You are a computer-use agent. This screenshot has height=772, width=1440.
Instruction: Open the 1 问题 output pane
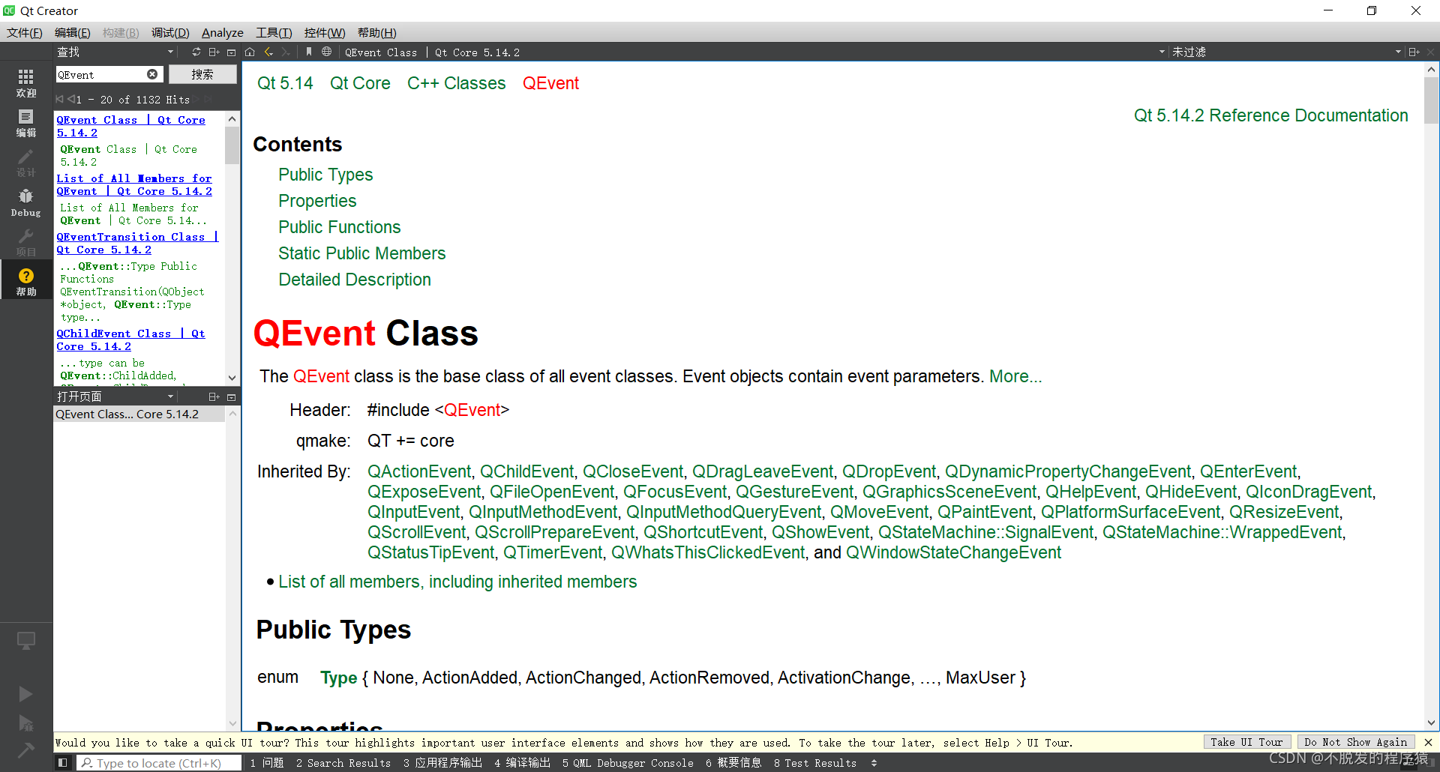click(x=266, y=762)
